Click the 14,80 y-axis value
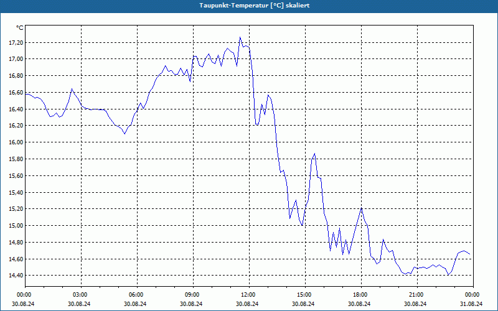 click(x=15, y=243)
